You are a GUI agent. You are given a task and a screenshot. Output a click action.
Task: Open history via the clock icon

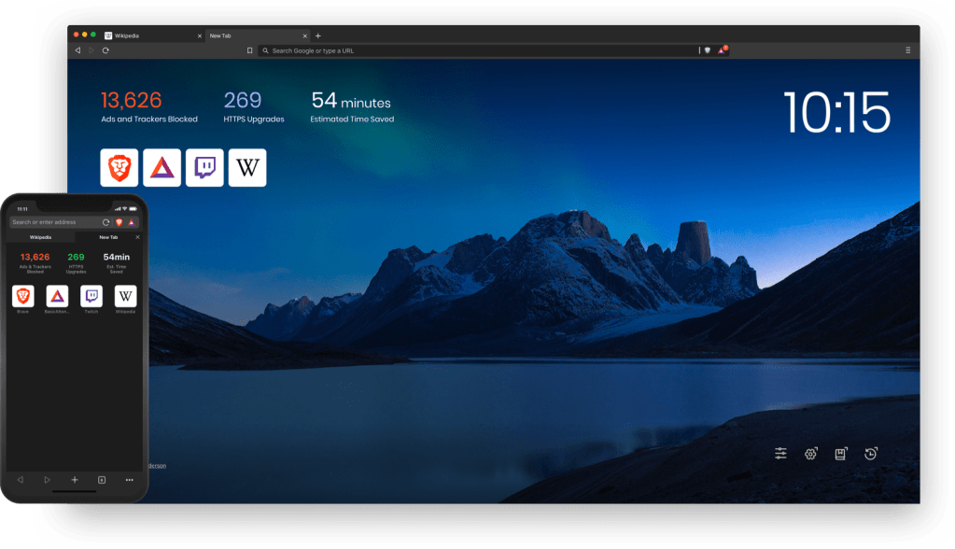pos(869,455)
